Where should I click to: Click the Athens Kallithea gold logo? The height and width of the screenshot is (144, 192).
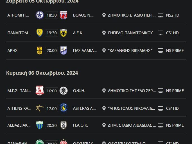click(x=40, y=108)
